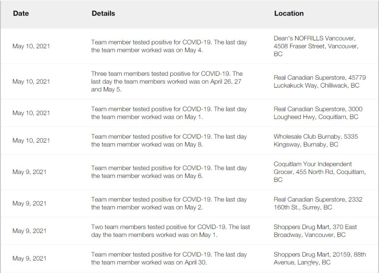Click the 'Two team members' details text
The width and height of the screenshot is (379, 273).
[170, 231]
